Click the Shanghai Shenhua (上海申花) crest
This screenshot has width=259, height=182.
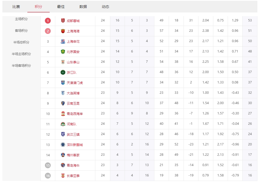63,41
